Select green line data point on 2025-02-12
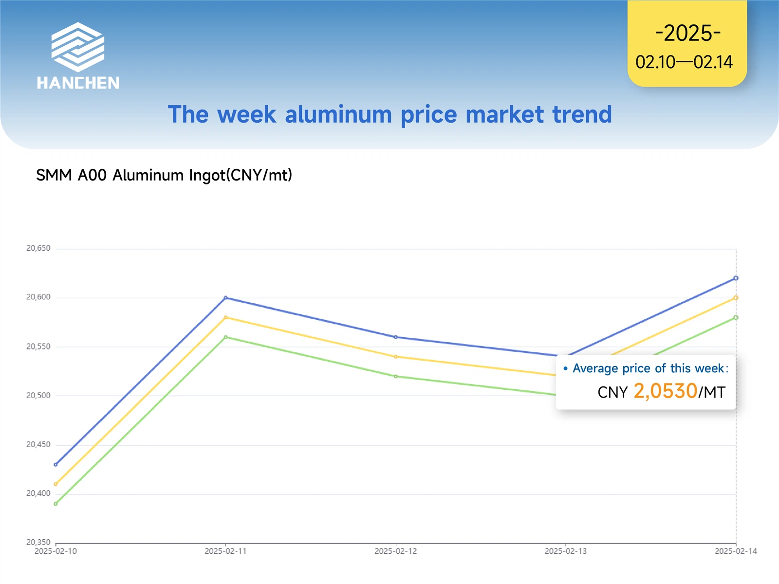Screen dimensions: 779x584 (396, 376)
